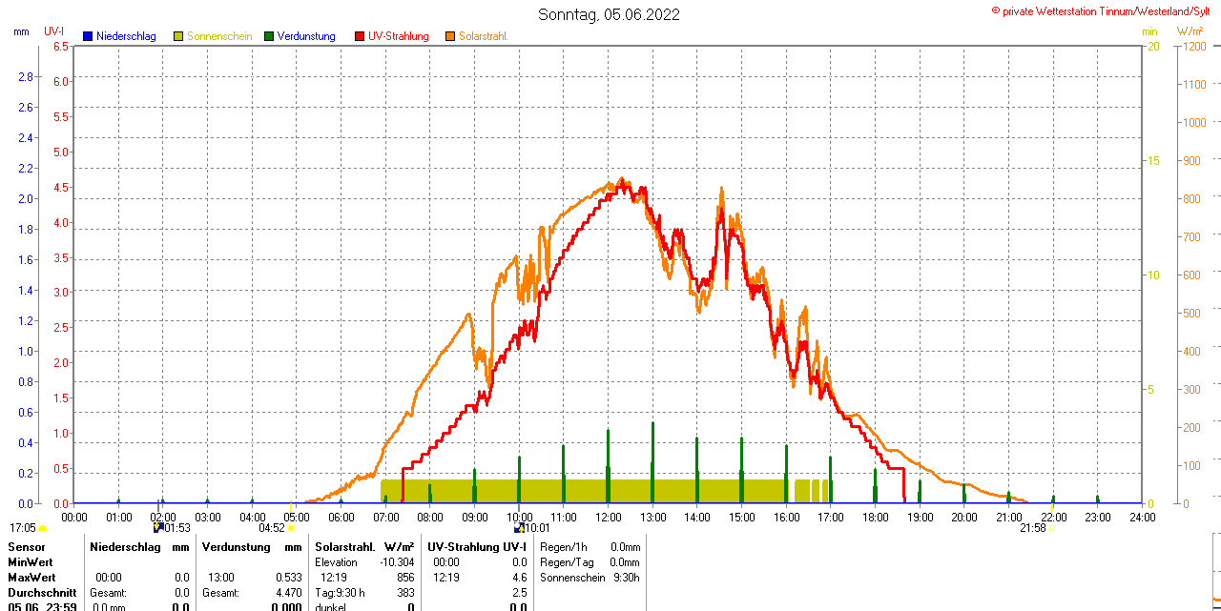1221x611 pixels.
Task: Click the Durchschnitt row label
Action: pos(42,593)
